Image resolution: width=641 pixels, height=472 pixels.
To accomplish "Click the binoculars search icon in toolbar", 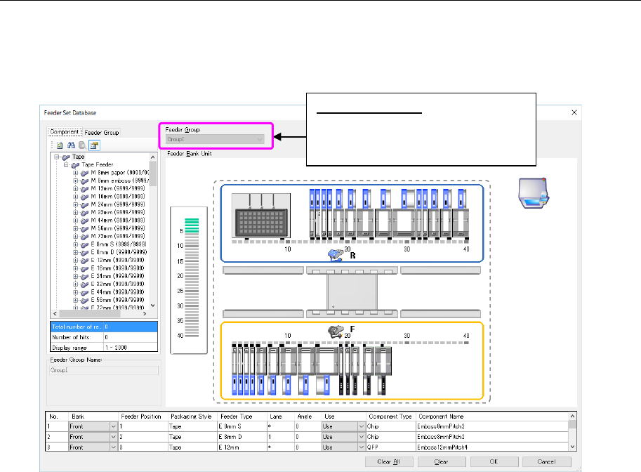I will 71,145.
